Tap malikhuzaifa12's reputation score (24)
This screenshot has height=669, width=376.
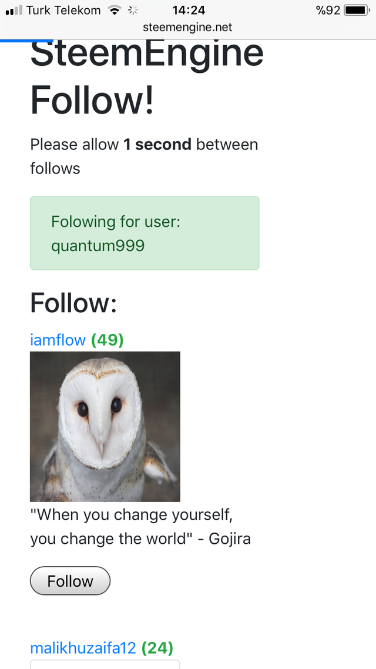coord(157,648)
